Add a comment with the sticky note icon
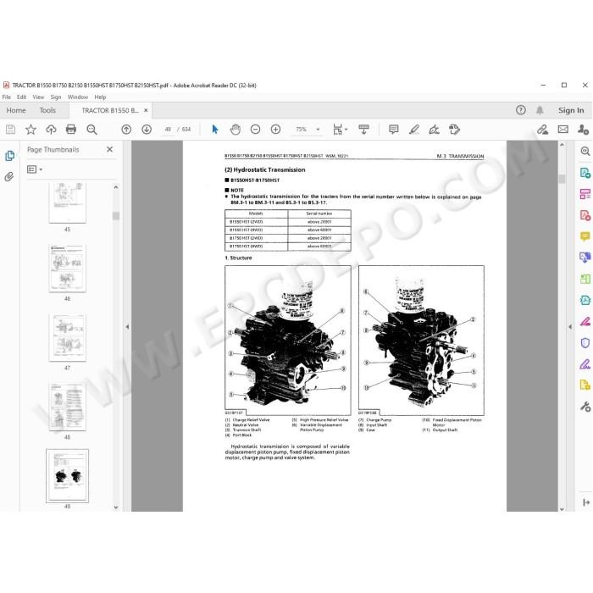The width and height of the screenshot is (593, 593). [x=394, y=130]
